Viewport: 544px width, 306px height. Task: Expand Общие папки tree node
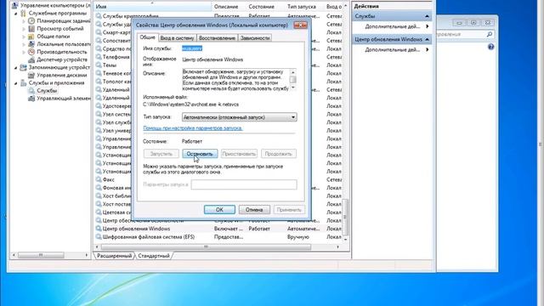point(24,37)
